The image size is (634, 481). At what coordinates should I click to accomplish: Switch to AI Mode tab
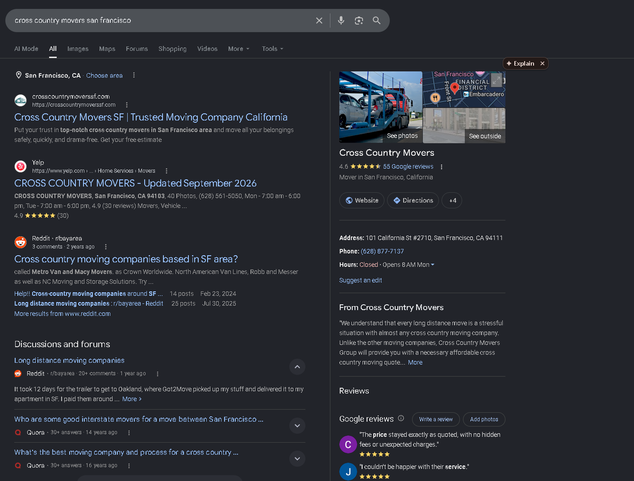26,49
